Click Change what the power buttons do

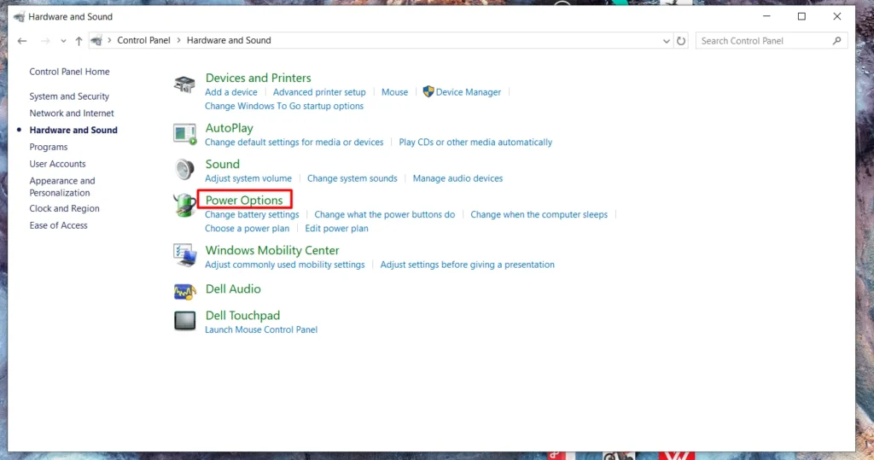tap(385, 215)
